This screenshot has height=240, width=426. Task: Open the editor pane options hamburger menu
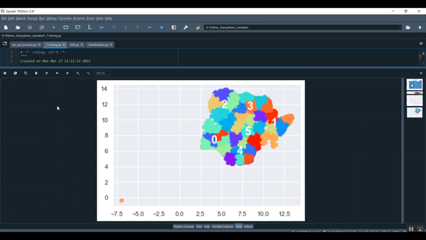pyautogui.click(x=421, y=44)
